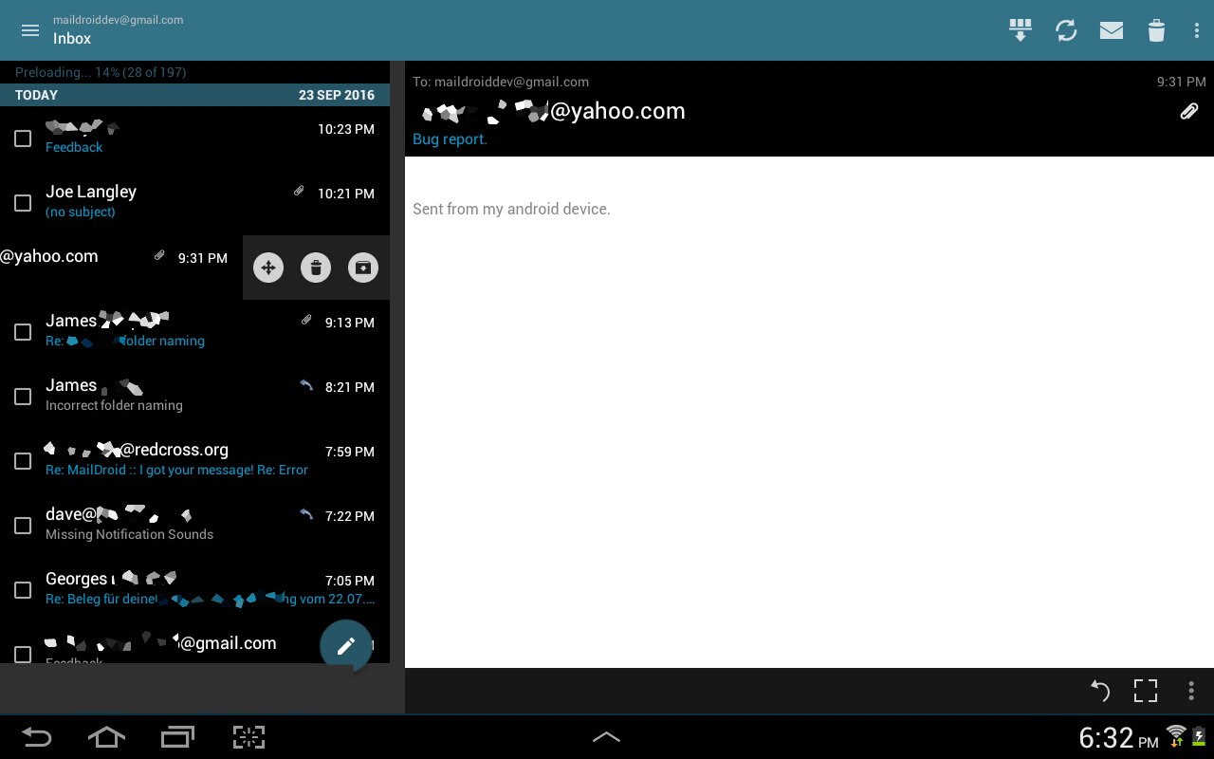Open the email from dave@ about Missing Notification Sounds

(190, 524)
